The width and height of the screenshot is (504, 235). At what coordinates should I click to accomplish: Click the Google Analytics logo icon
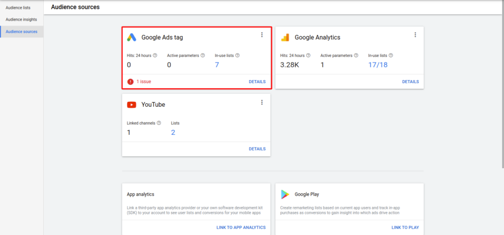[x=284, y=37]
